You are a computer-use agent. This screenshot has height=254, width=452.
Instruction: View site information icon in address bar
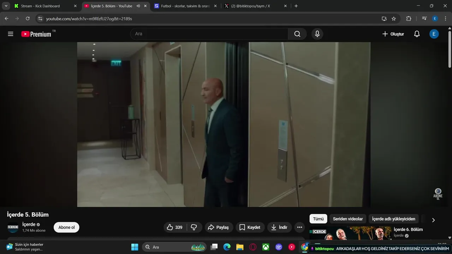(x=40, y=18)
